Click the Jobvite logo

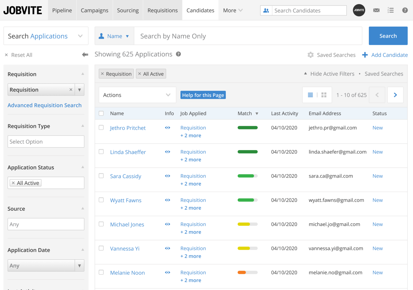pos(23,10)
